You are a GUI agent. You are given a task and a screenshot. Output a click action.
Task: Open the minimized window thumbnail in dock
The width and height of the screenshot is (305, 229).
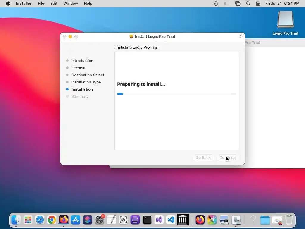pos(277,220)
